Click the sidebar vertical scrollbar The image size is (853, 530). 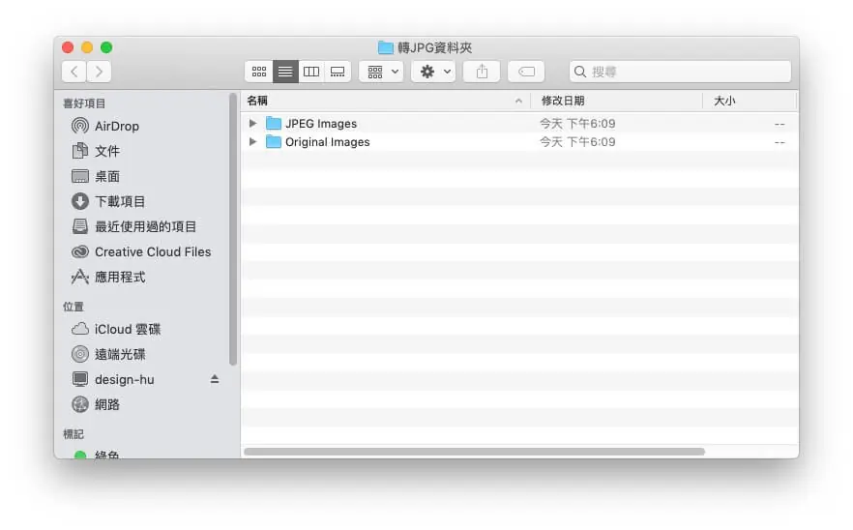tap(233, 229)
